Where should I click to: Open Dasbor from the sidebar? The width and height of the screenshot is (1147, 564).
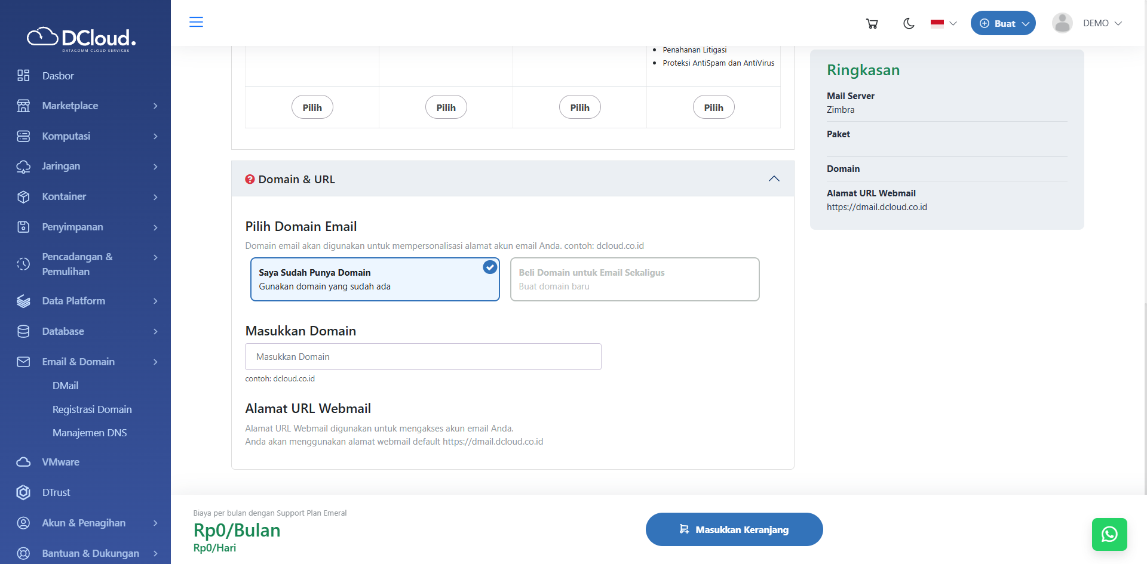[x=58, y=76]
